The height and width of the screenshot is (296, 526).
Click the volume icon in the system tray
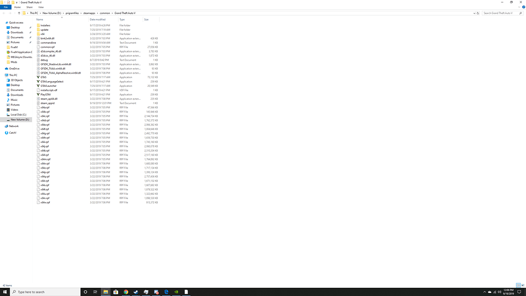(x=500, y=292)
